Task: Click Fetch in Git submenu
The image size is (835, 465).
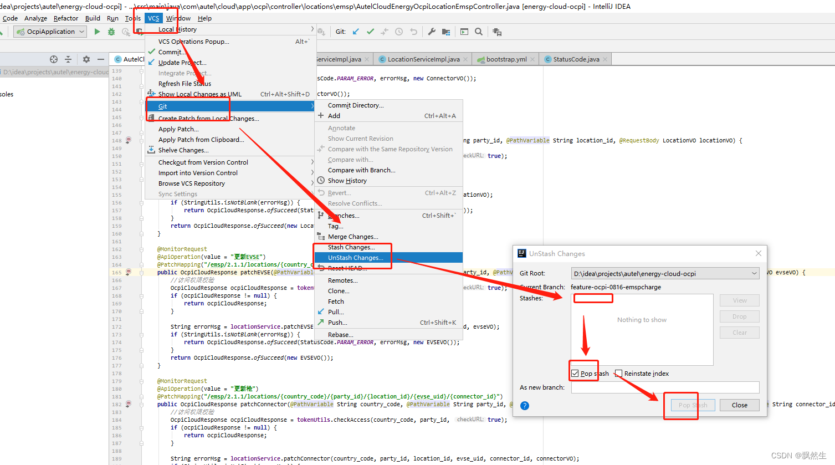Action: (388, 302)
